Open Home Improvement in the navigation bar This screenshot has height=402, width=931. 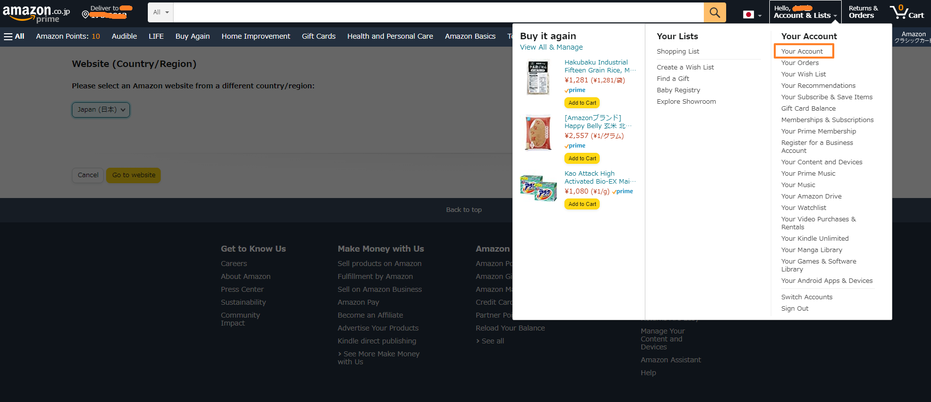[x=256, y=36]
